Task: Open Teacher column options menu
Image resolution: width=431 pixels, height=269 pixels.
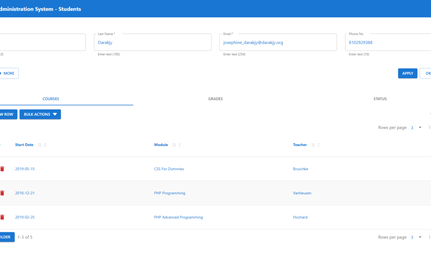Action: pyautogui.click(x=318, y=145)
